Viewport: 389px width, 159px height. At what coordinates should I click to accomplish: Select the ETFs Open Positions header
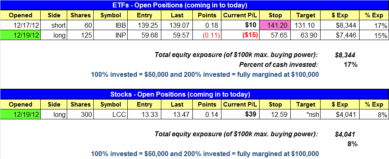point(194,5)
